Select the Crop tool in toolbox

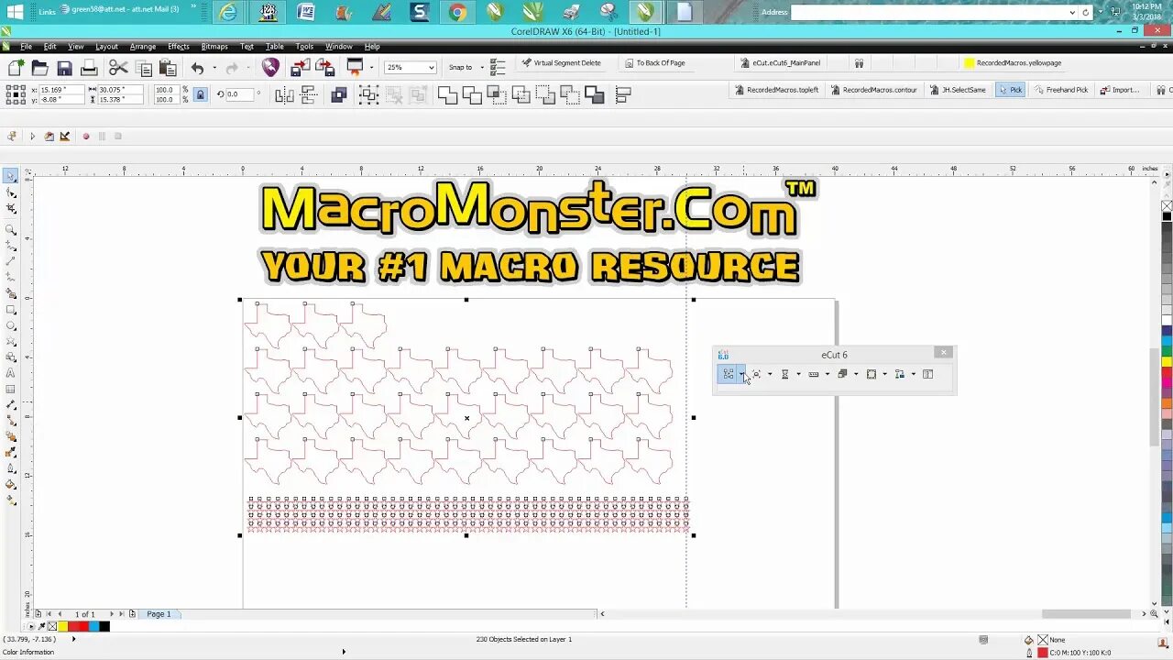(11, 209)
